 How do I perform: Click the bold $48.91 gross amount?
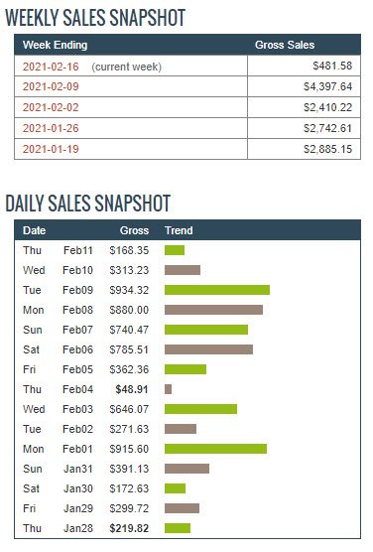coord(132,389)
